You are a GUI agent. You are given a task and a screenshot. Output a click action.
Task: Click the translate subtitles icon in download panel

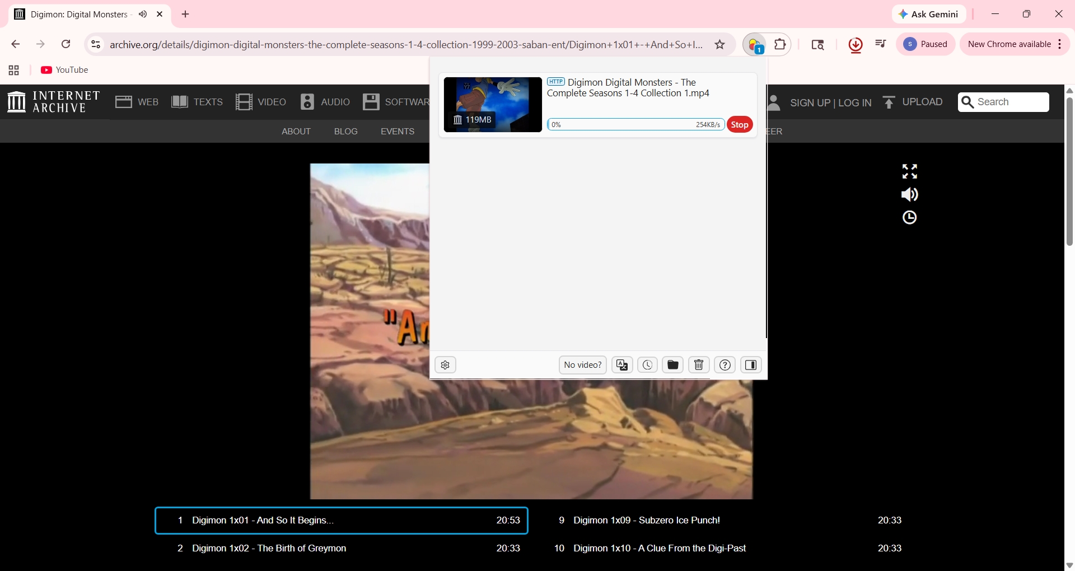(621, 364)
